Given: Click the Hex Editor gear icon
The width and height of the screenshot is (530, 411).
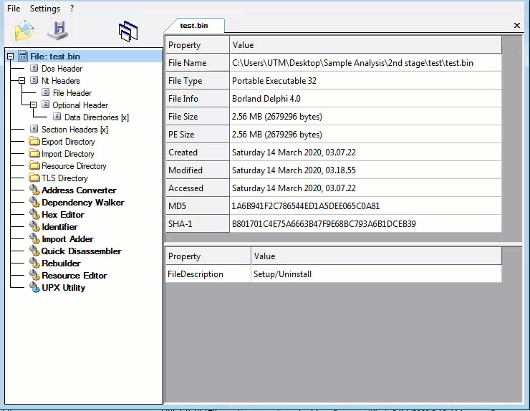Looking at the screenshot, I should (x=34, y=214).
